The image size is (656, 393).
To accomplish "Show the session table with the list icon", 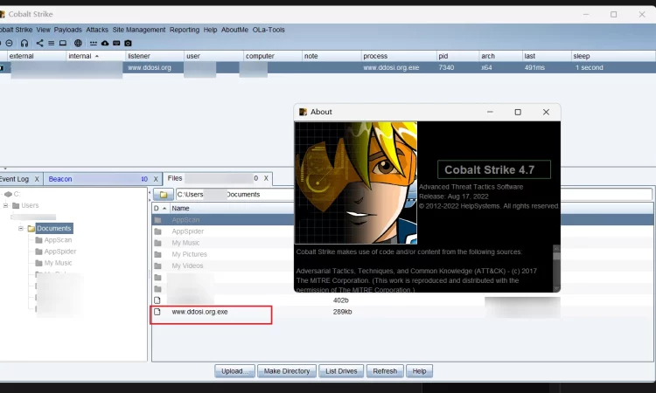I will click(x=51, y=43).
